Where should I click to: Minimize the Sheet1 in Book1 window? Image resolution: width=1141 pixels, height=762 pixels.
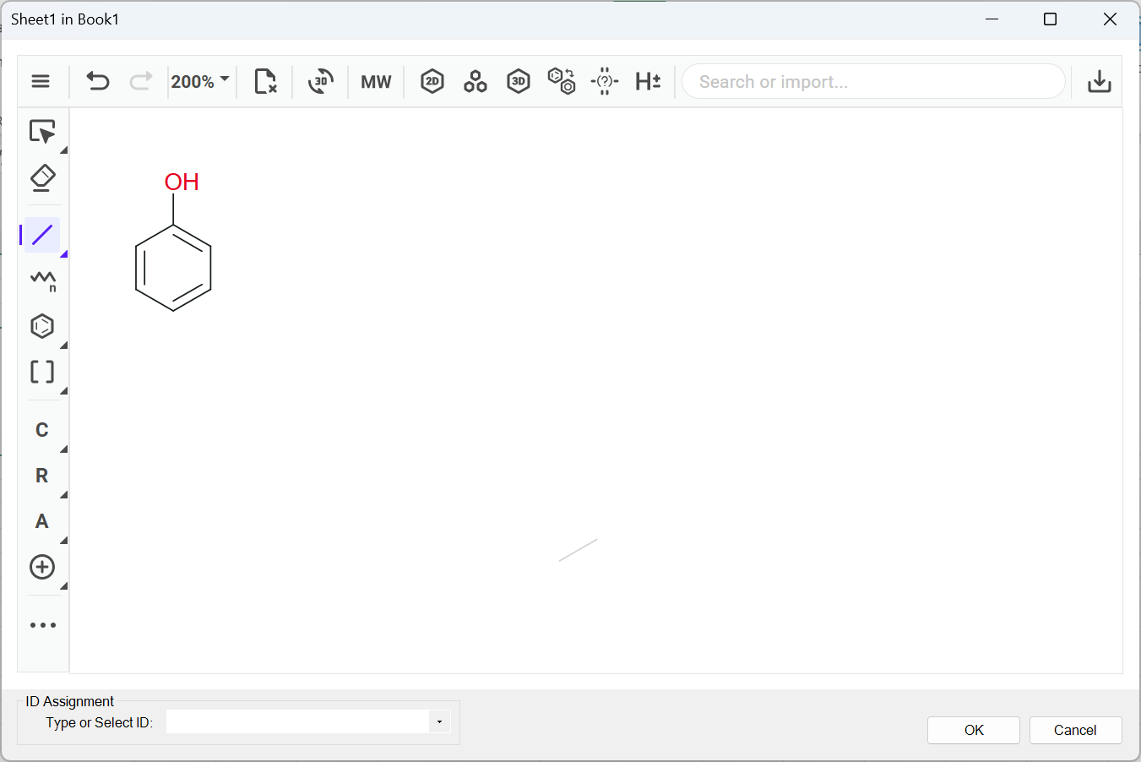(x=992, y=19)
